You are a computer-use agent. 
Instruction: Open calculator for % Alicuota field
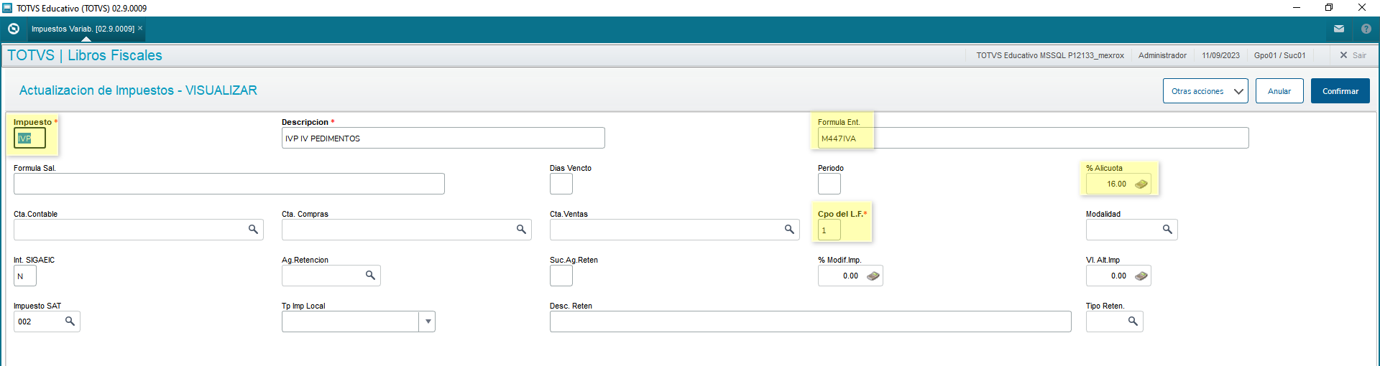click(1141, 184)
